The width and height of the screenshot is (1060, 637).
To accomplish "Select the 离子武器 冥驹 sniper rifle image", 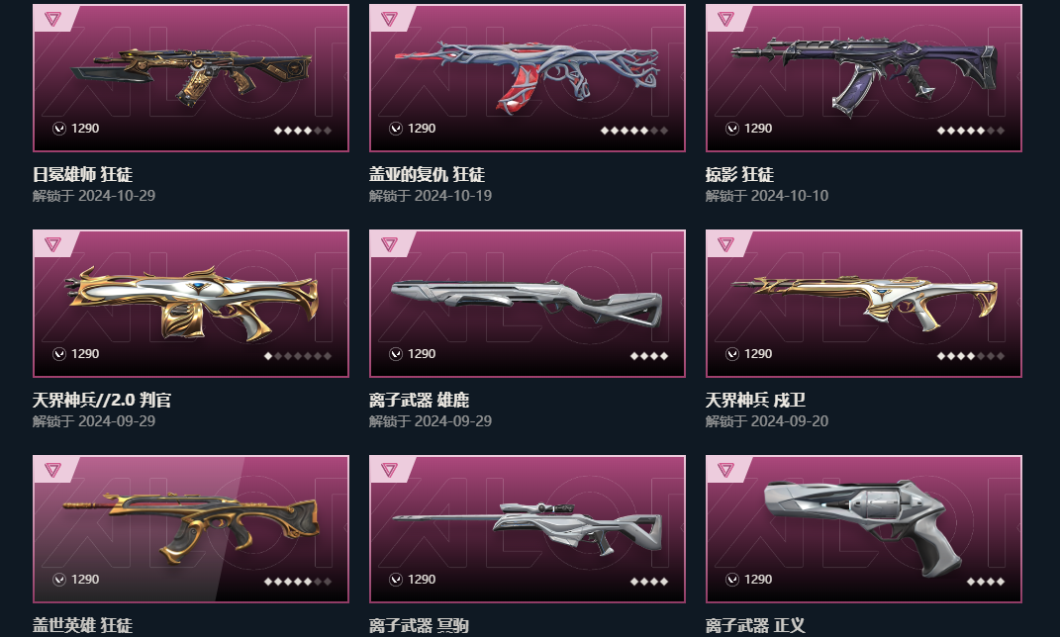I will tap(528, 527).
